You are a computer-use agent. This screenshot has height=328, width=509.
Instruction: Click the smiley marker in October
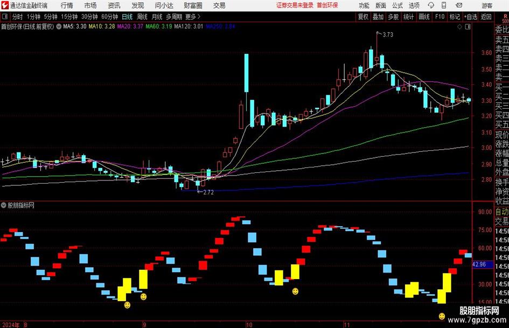pyautogui.click(x=295, y=291)
